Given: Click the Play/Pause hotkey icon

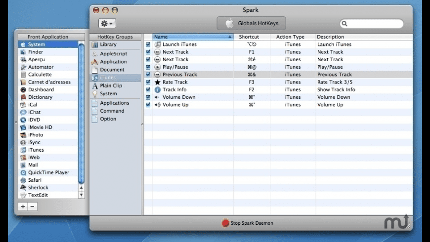Looking at the screenshot, I should 158,67.
